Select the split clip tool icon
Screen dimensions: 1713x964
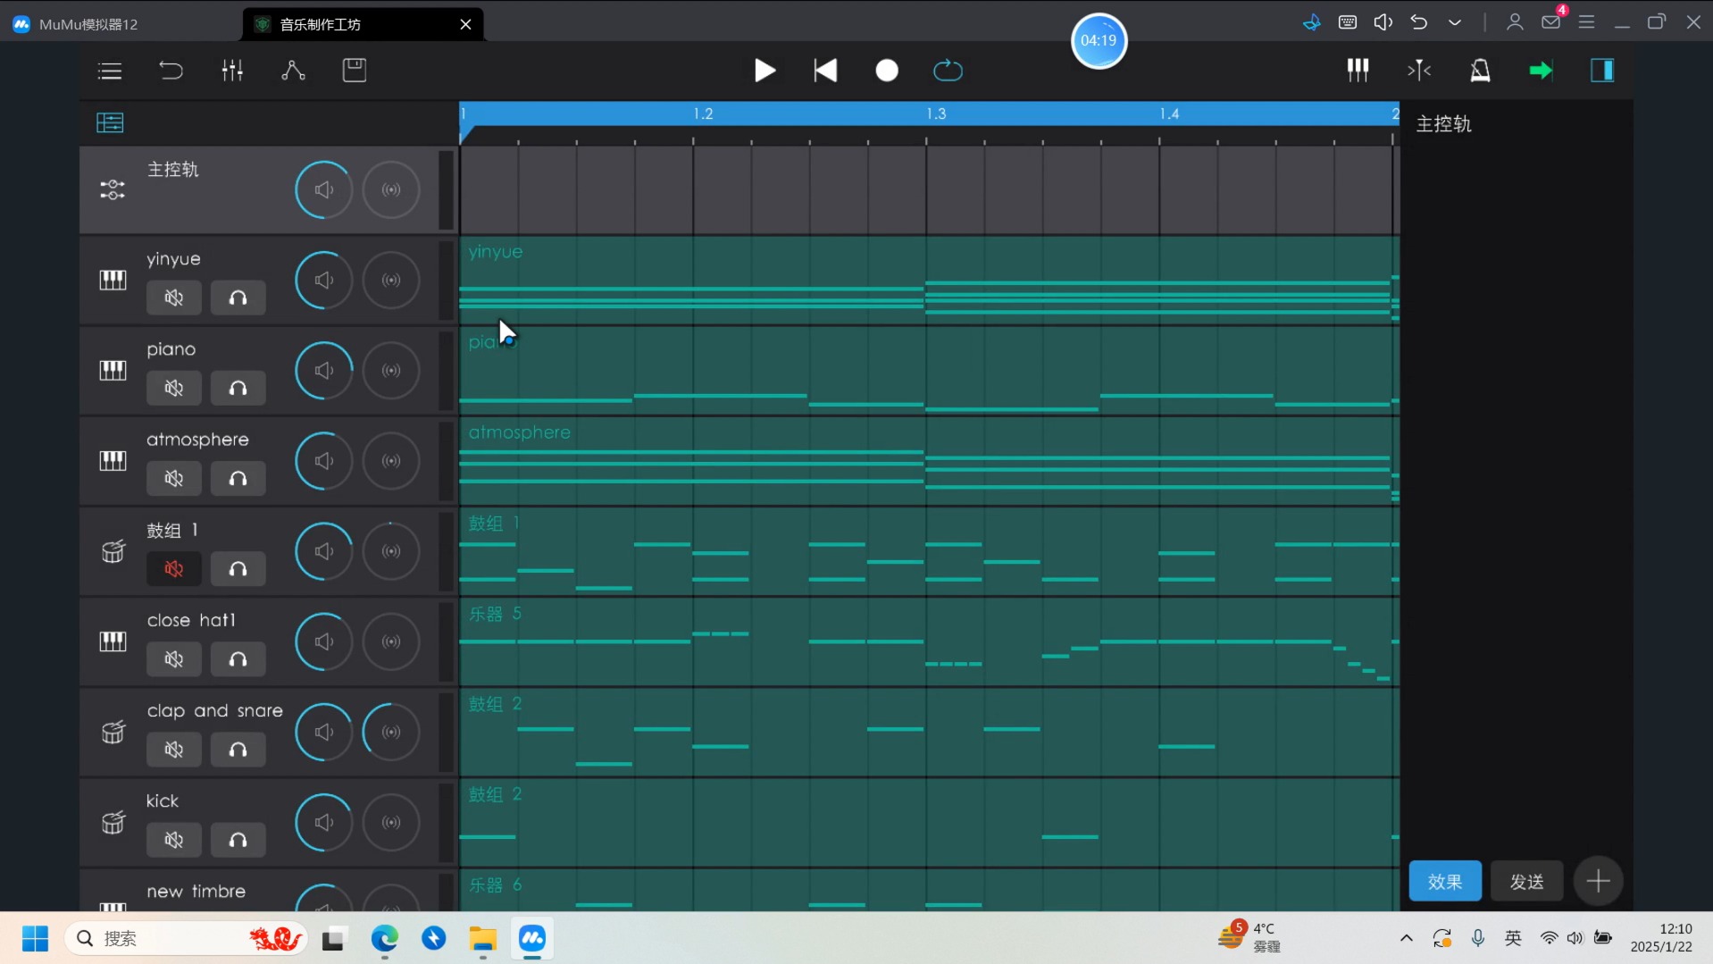[x=1419, y=70]
